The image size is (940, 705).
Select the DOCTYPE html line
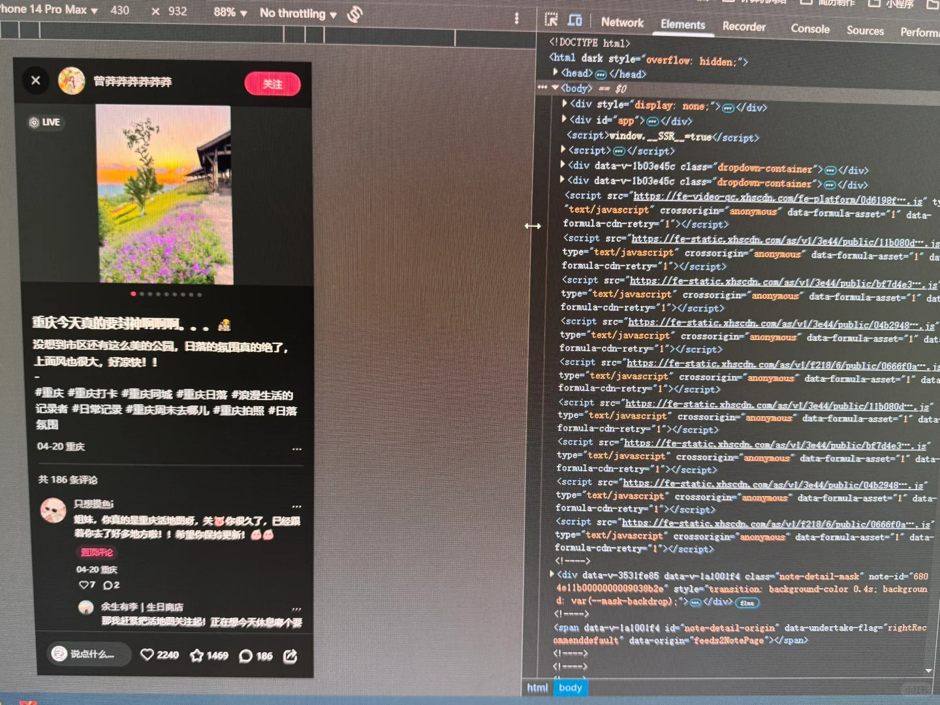(x=589, y=43)
